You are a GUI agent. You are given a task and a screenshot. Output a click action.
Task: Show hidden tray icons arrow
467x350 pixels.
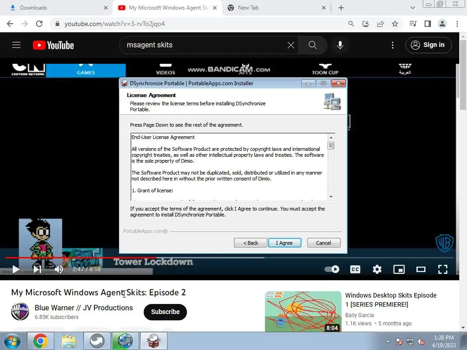[x=388, y=341]
